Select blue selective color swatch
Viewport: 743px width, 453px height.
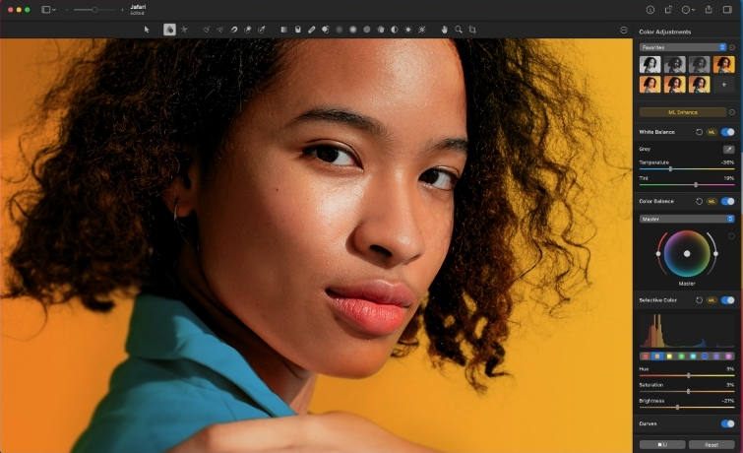[x=705, y=356]
